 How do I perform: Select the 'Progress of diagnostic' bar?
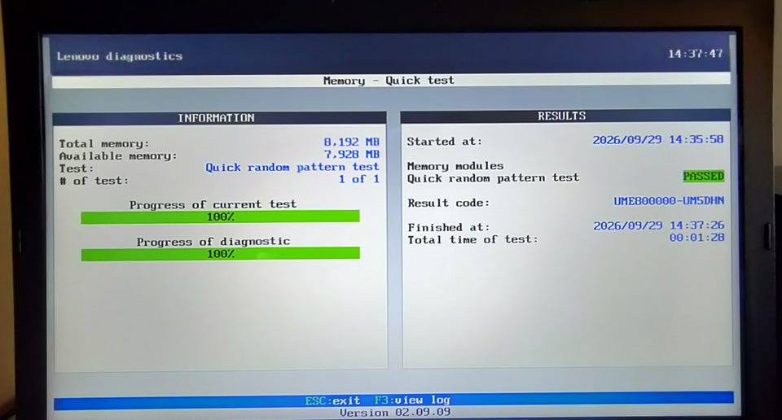[221, 254]
